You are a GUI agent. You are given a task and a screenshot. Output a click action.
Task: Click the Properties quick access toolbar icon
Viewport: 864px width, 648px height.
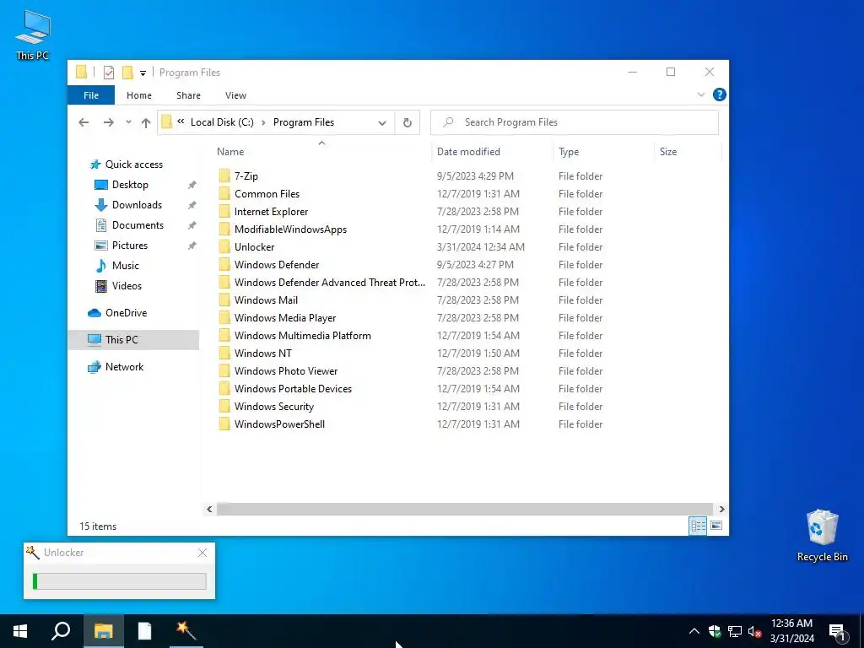point(109,73)
